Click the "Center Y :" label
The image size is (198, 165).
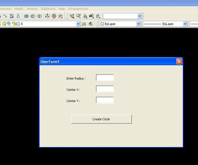(73, 101)
